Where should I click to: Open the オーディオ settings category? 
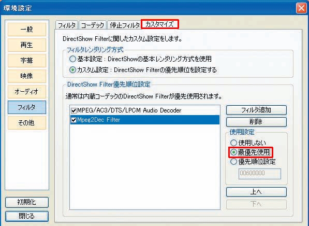tap(27, 92)
